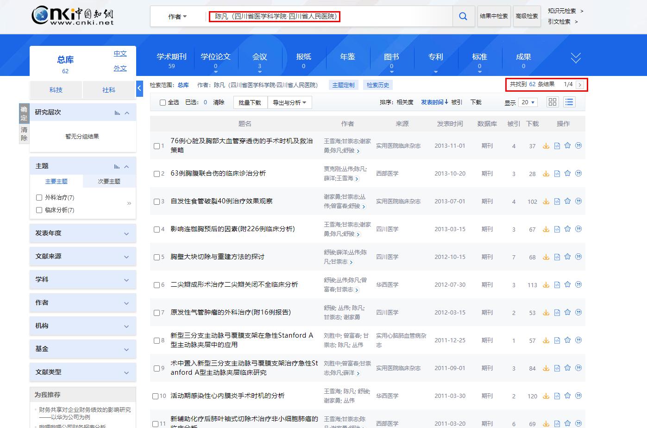Switch to detailed list view
This screenshot has width=647, height=428.
[569, 102]
